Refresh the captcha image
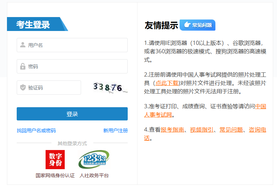The width and height of the screenshot is (277, 189). [x=110, y=87]
